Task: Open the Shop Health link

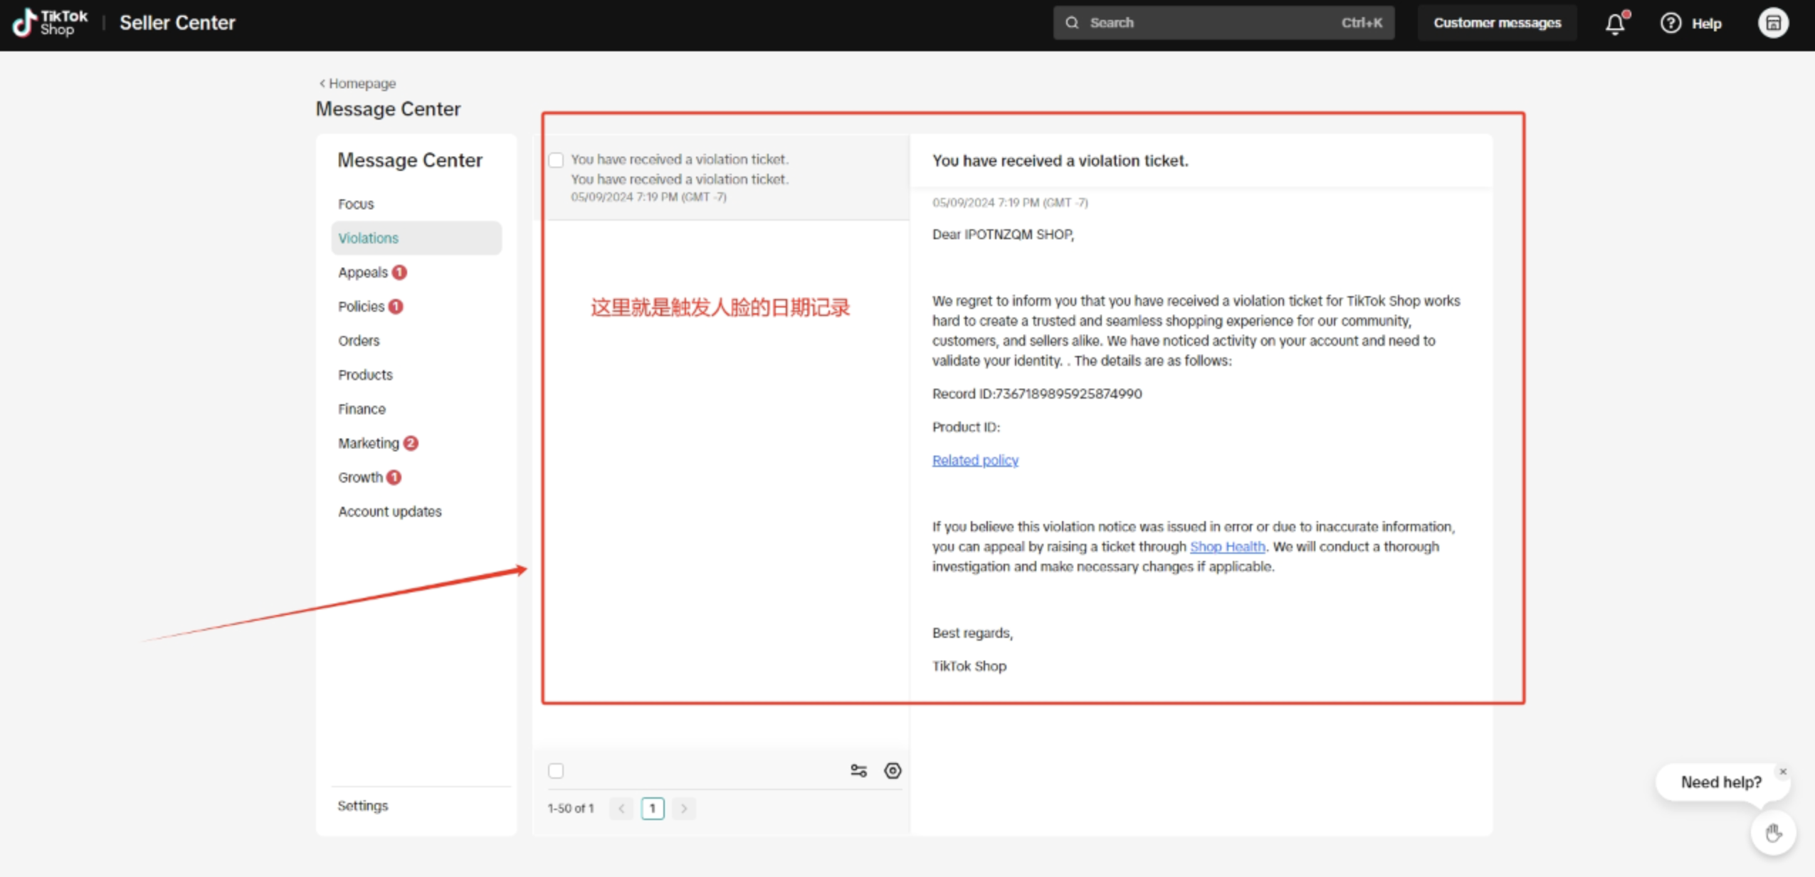Action: [x=1227, y=547]
